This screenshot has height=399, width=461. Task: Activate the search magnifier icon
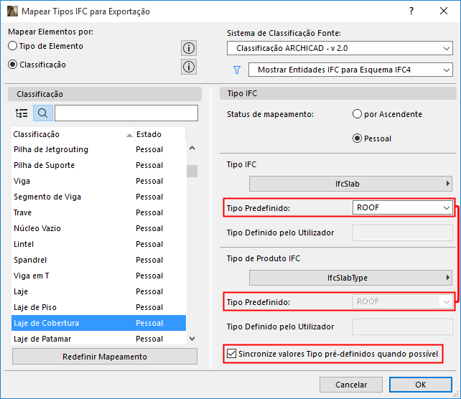coord(43,113)
